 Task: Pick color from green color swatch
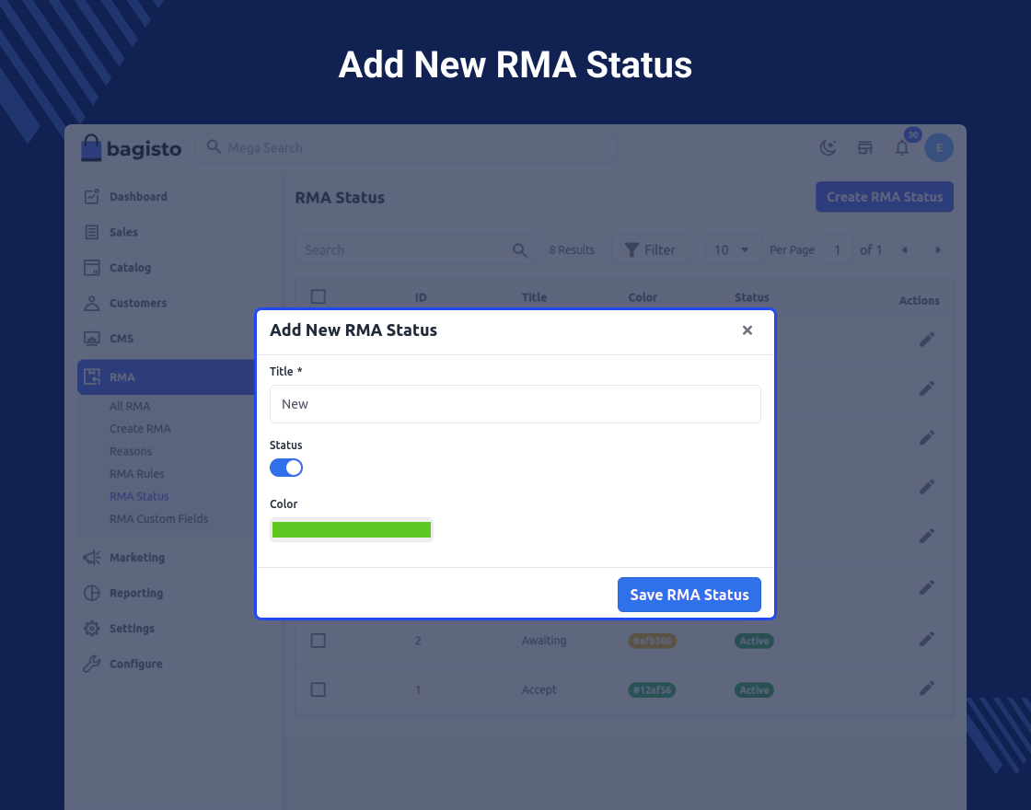point(352,529)
